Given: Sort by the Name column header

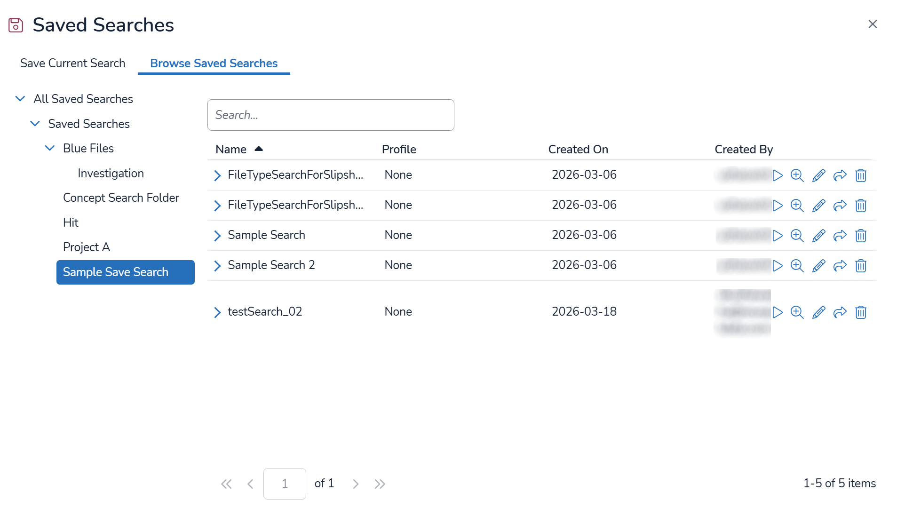Looking at the screenshot, I should click(231, 149).
